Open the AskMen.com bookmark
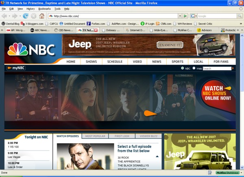 123,24
